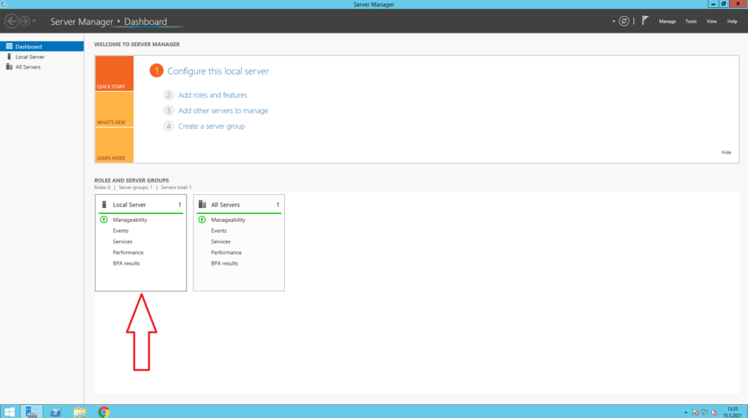The height and width of the screenshot is (418, 748).
Task: Click the Local Server tile server icon
Action: point(104,204)
